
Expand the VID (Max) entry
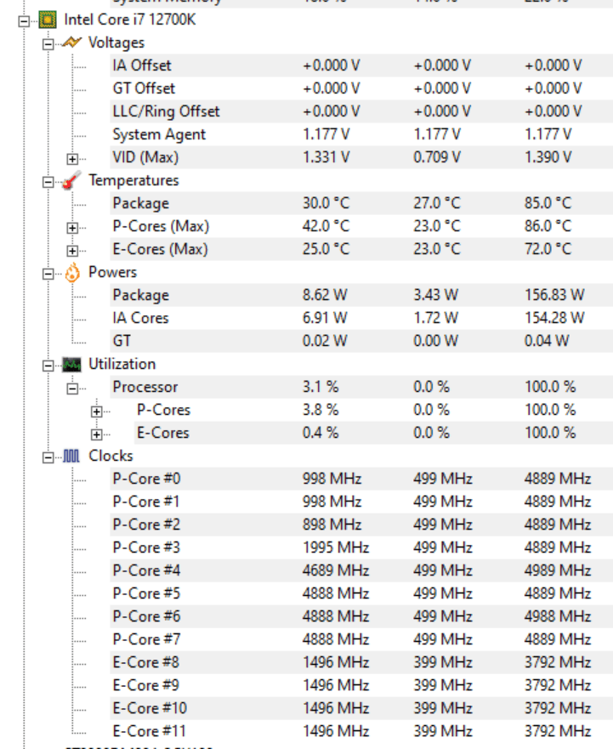(72, 159)
